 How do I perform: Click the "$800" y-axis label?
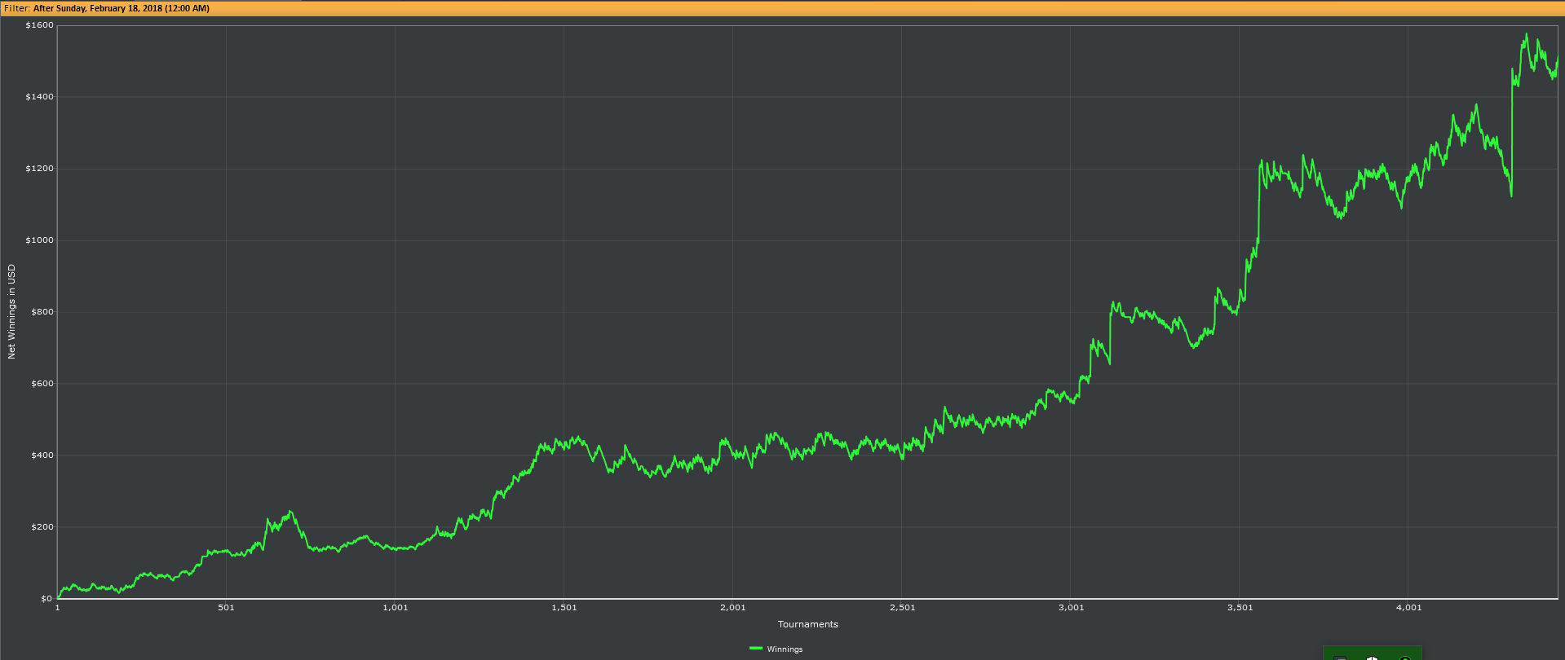click(x=42, y=312)
